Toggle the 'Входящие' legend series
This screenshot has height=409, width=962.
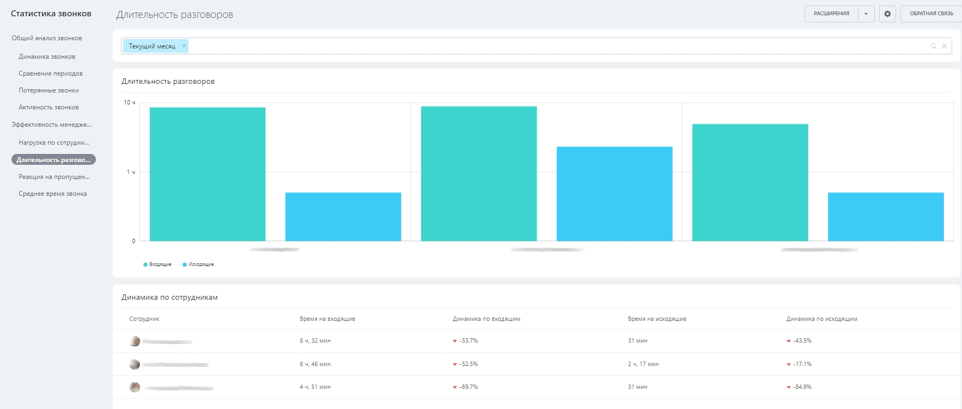coord(157,264)
